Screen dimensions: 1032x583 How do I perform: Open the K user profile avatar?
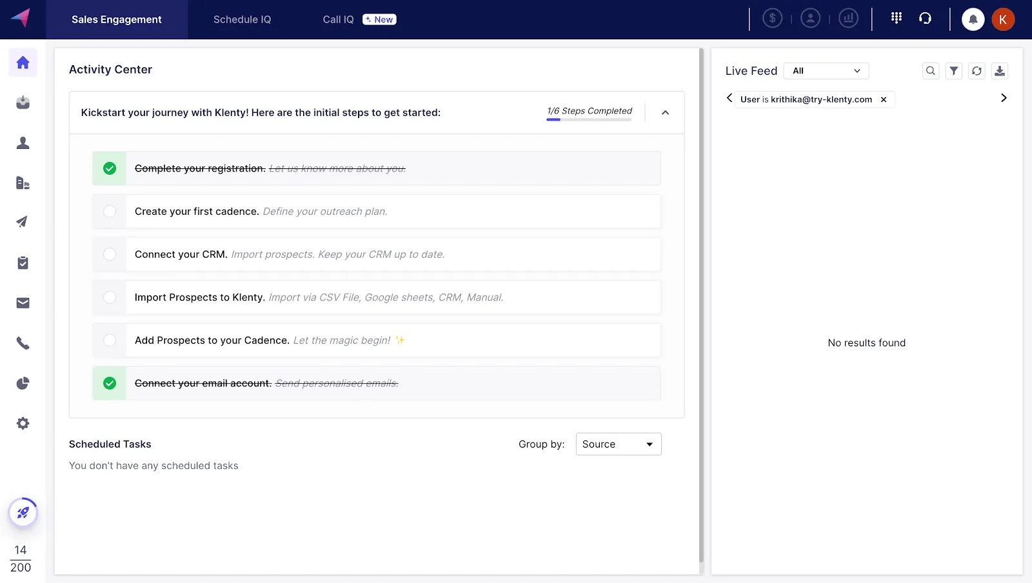pyautogui.click(x=1003, y=19)
